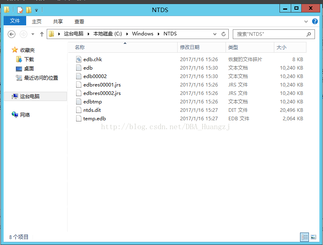Viewport: 323px width, 245px height.
Task: Open 最近访问的位置 in the navigation pane
Action: click(x=41, y=78)
